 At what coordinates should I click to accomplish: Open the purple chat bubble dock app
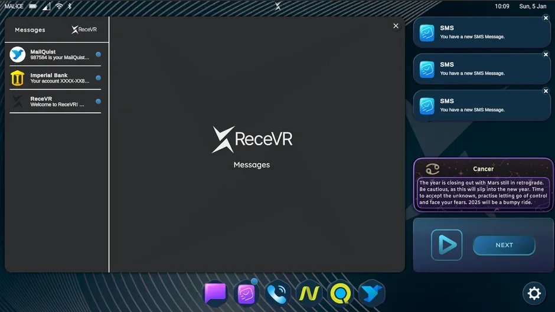coord(215,293)
